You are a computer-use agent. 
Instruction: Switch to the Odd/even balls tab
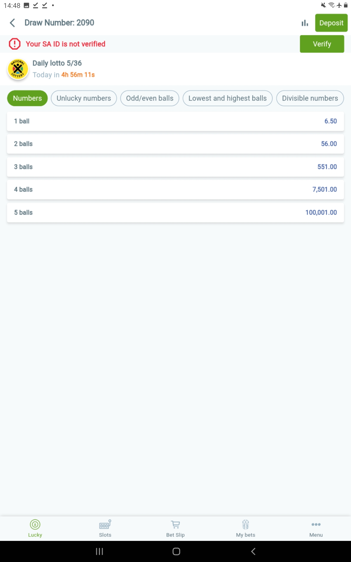coord(149,98)
